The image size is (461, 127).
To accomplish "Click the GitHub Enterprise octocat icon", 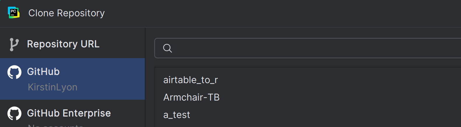I will (14, 113).
